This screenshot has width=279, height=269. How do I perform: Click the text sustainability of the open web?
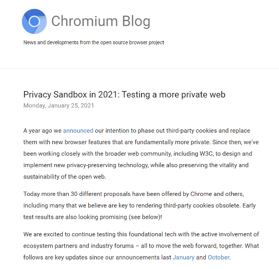[65, 177]
